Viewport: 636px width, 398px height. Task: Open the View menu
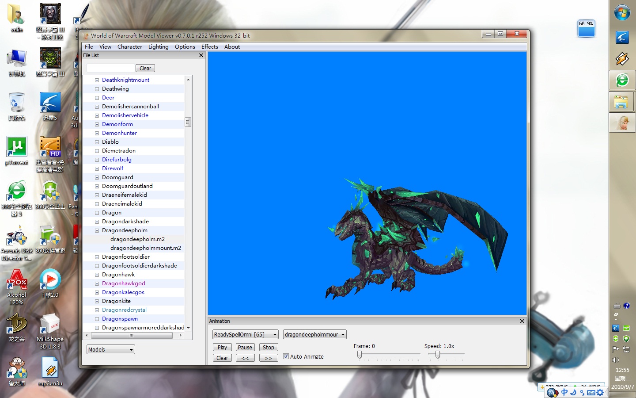tap(105, 46)
